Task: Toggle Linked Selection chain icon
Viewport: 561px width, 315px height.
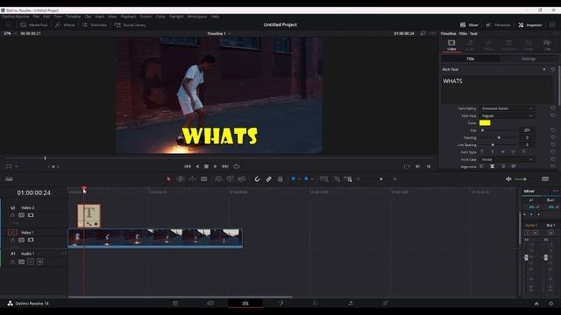Action: pos(269,178)
